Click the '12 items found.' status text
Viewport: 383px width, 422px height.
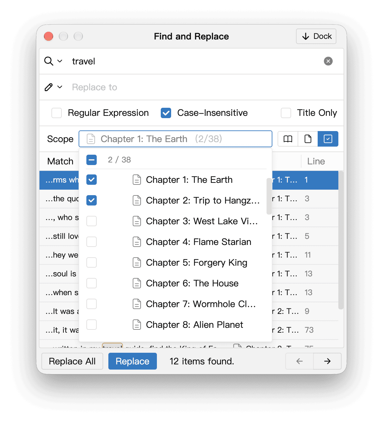click(202, 361)
